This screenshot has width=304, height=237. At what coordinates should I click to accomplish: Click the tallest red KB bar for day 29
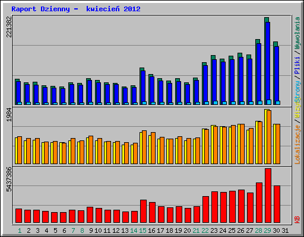coord(268,196)
